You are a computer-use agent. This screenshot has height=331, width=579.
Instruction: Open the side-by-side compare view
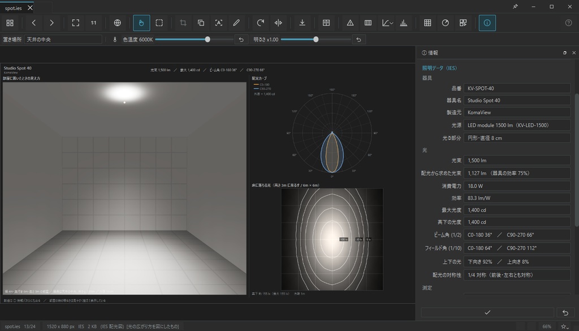(326, 23)
